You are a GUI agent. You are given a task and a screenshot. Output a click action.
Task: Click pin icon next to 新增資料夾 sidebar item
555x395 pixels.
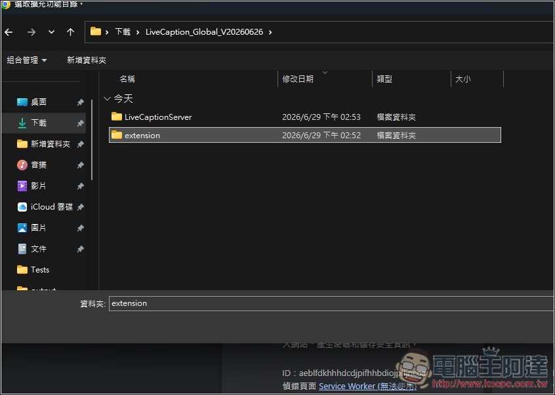(x=80, y=144)
